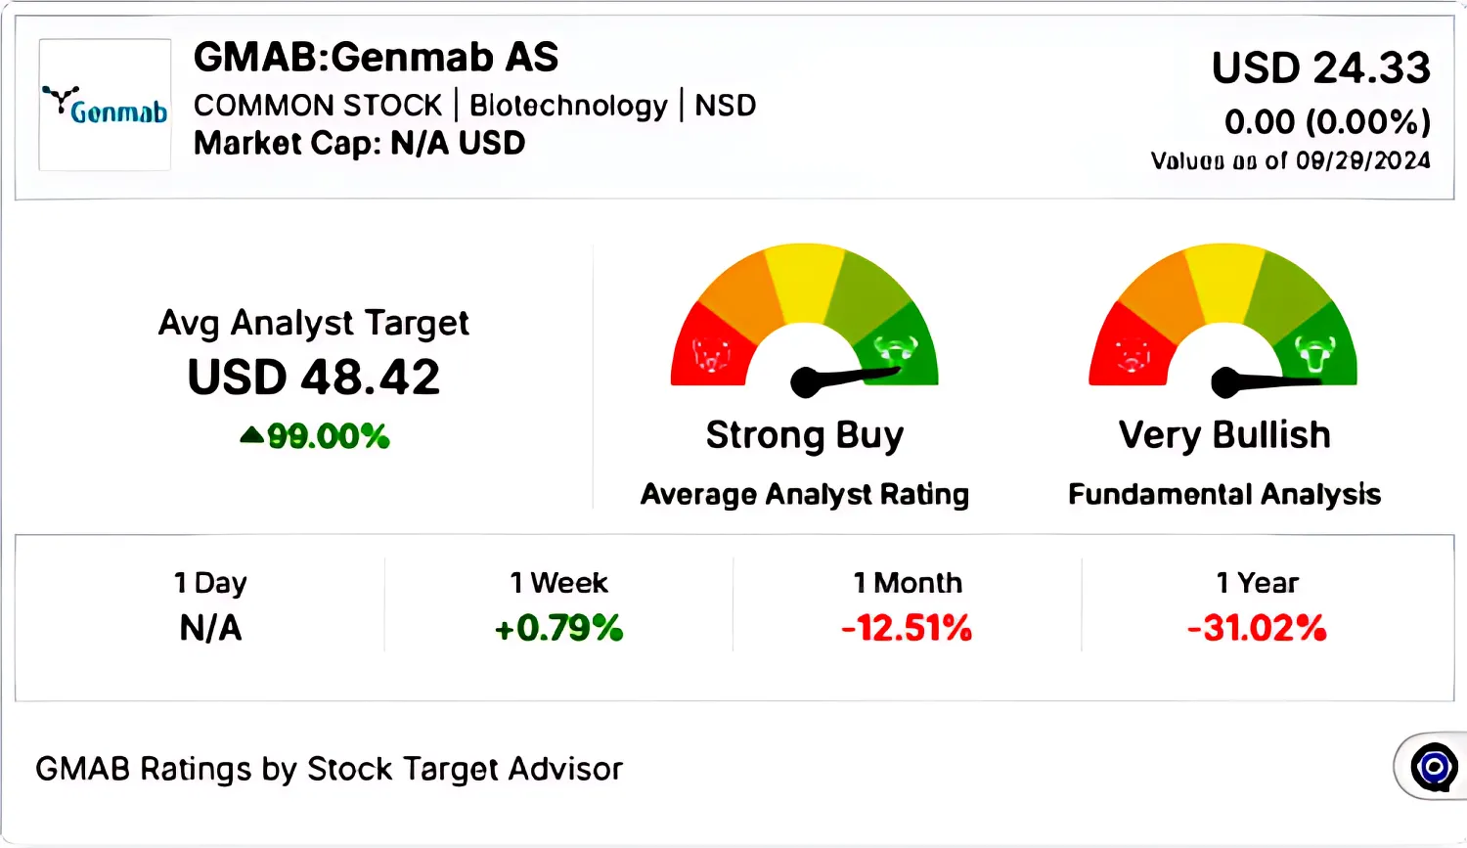Click the Strong Buy rating label
This screenshot has width=1467, height=848.
[805, 435]
